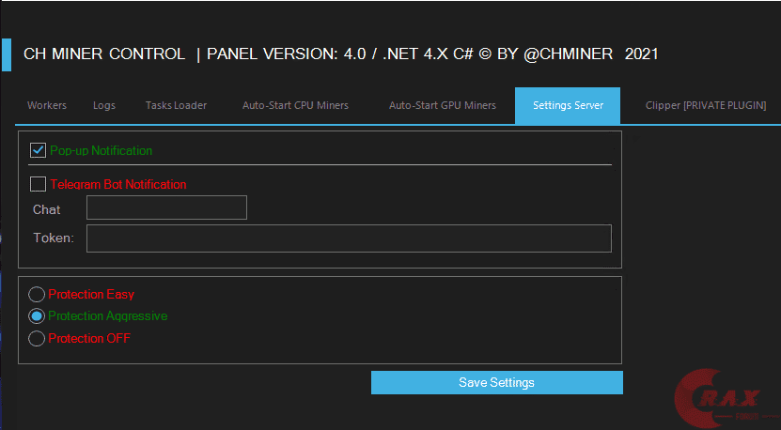Enable the Telegram Bot Notification checkbox
This screenshot has height=430, width=781.
tap(39, 184)
